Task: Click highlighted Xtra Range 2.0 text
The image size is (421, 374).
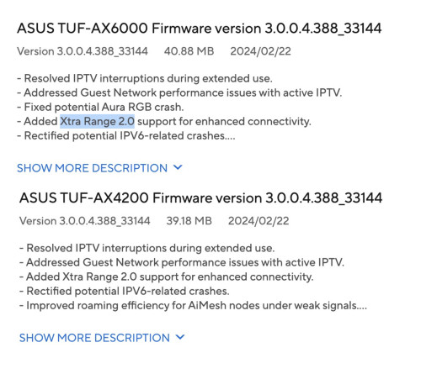Action: coord(97,121)
